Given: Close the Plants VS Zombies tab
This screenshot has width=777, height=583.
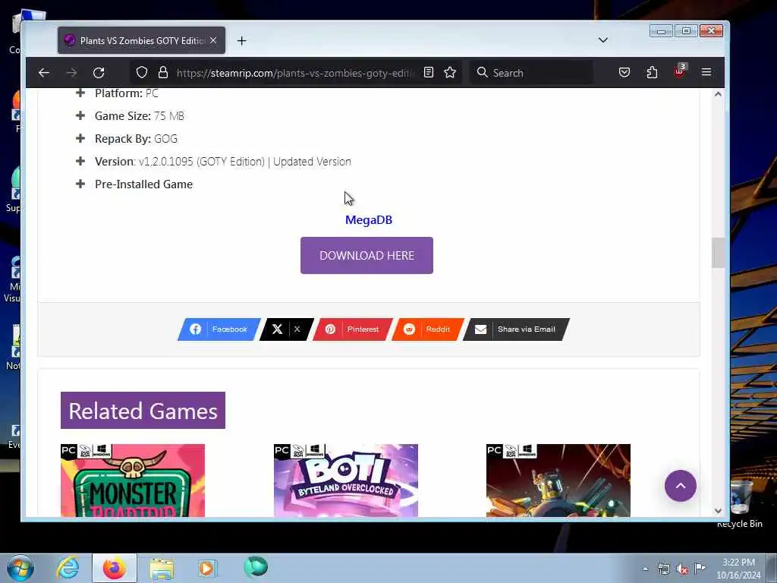Looking at the screenshot, I should point(213,40).
